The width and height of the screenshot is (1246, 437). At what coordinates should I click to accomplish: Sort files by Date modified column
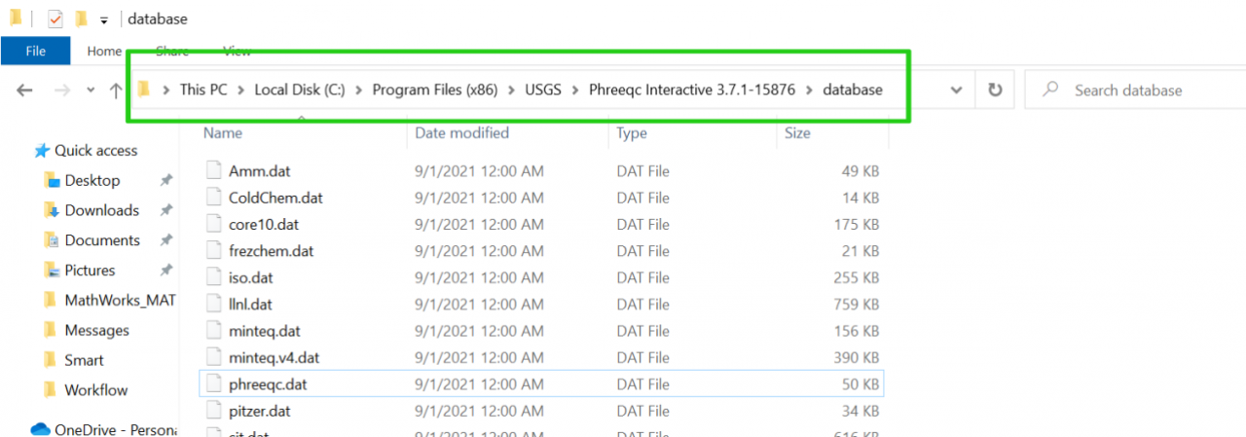[x=461, y=132]
